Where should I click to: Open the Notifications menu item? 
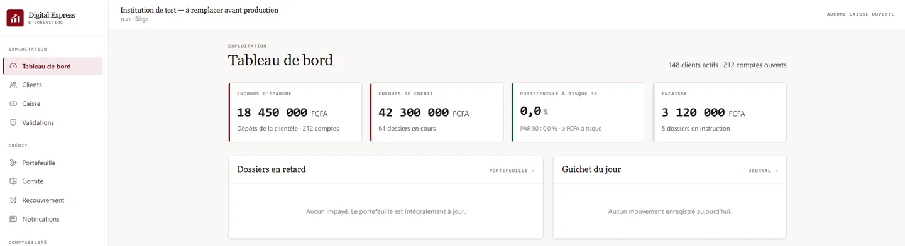tap(53, 219)
